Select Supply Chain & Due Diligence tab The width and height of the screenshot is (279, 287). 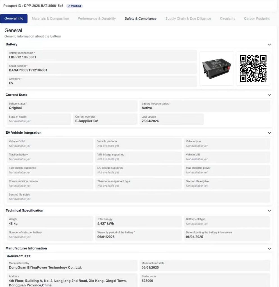pos(188,18)
